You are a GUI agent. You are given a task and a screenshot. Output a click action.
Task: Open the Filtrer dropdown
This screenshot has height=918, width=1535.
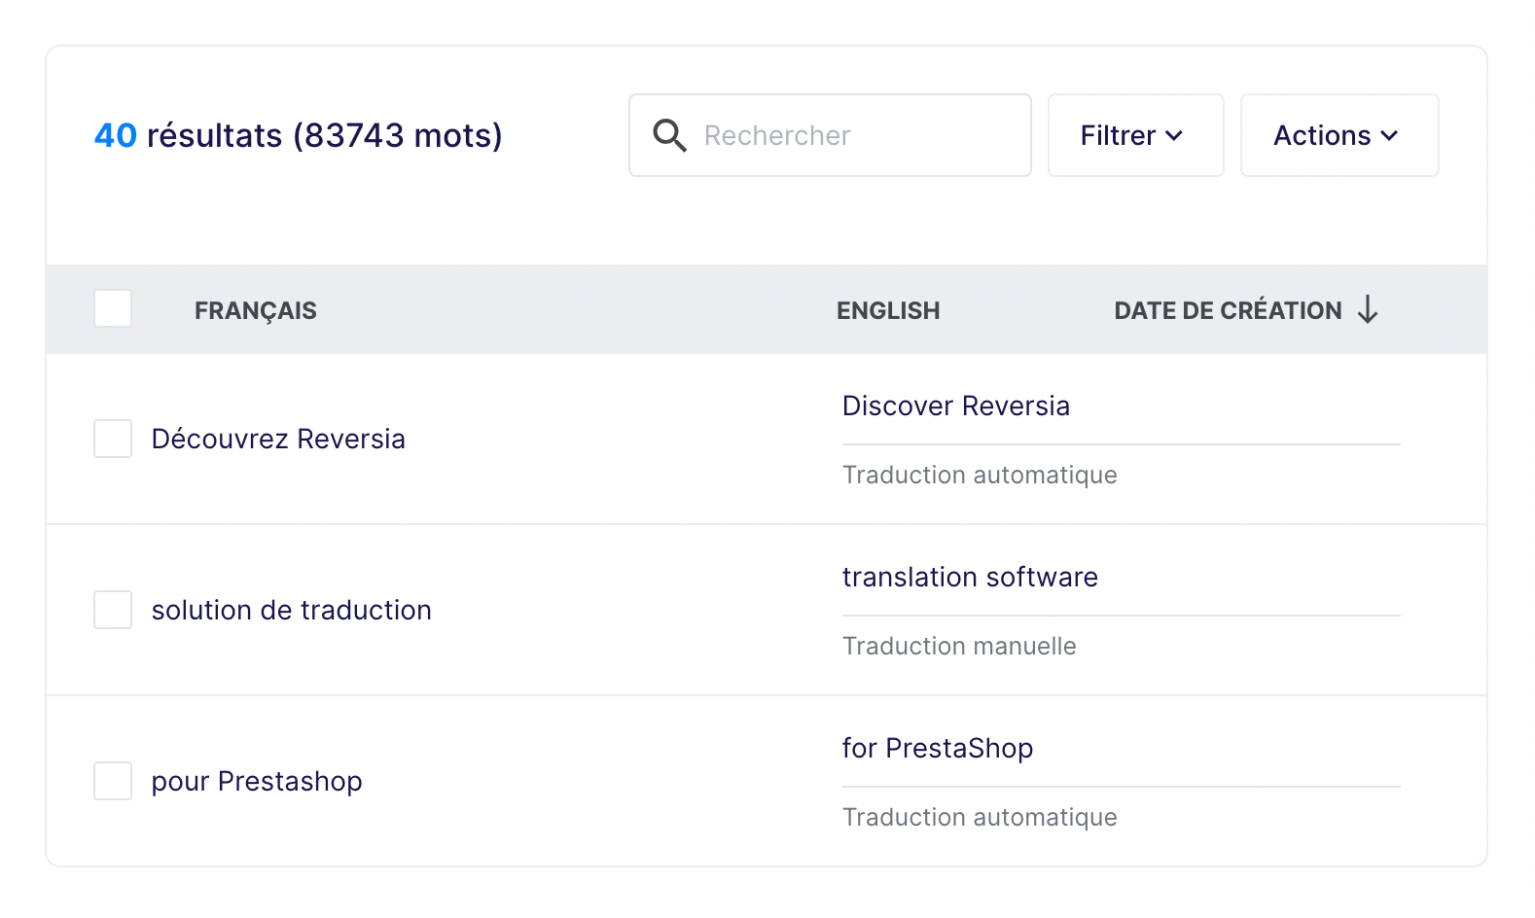(x=1135, y=135)
